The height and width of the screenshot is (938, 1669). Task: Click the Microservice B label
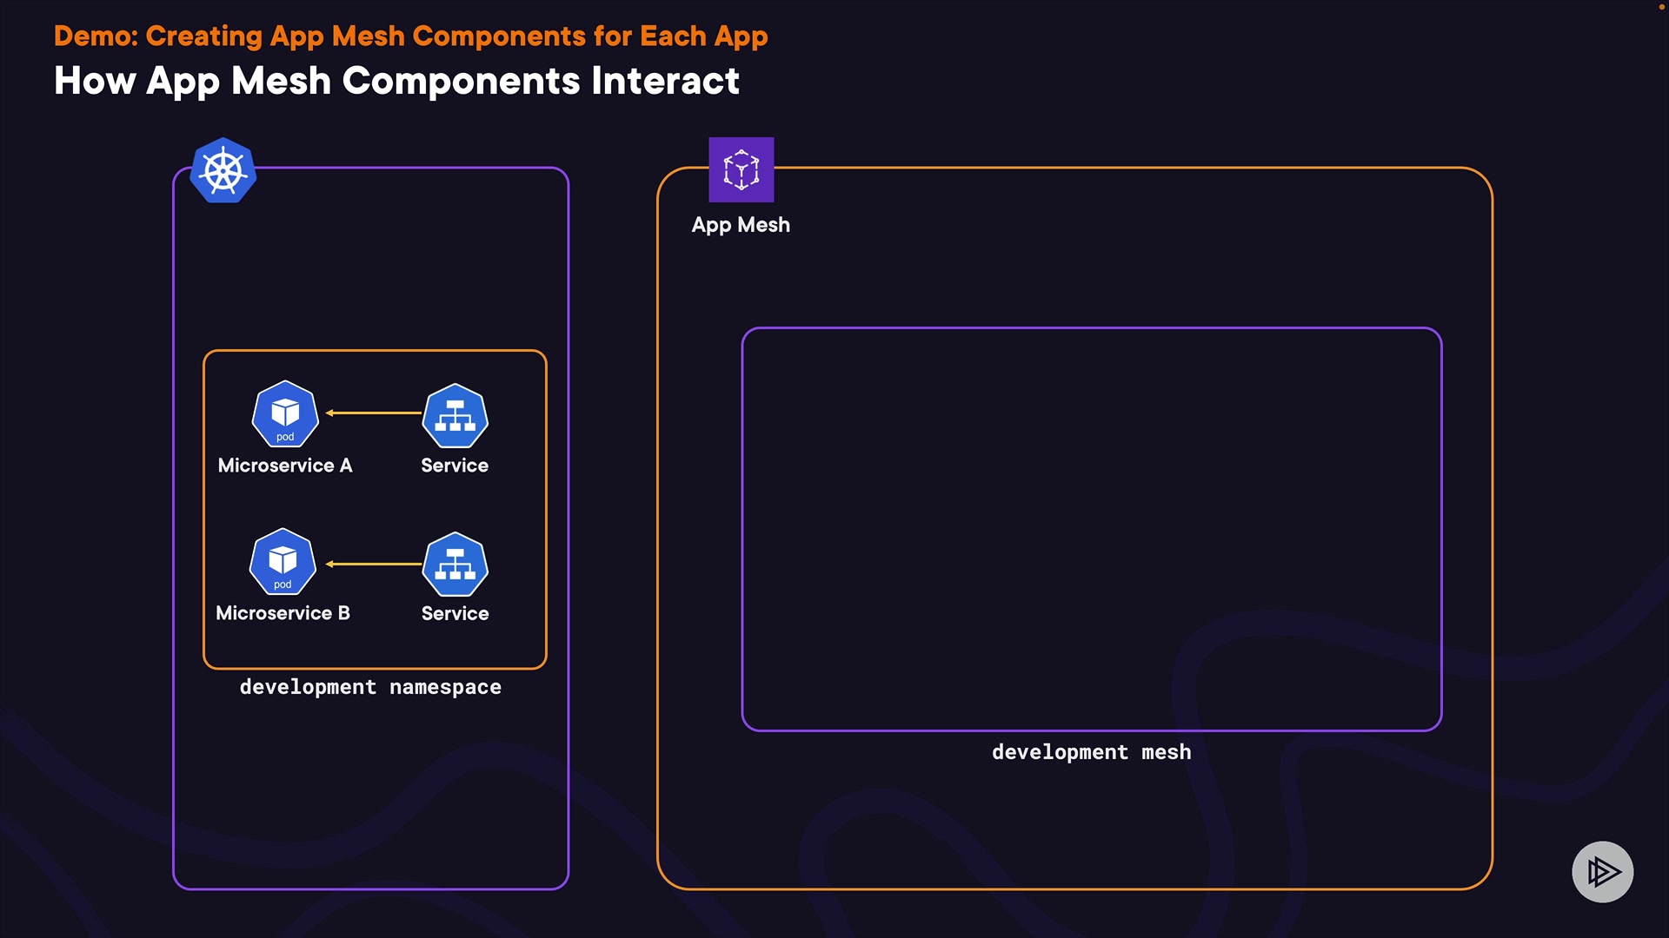283,613
